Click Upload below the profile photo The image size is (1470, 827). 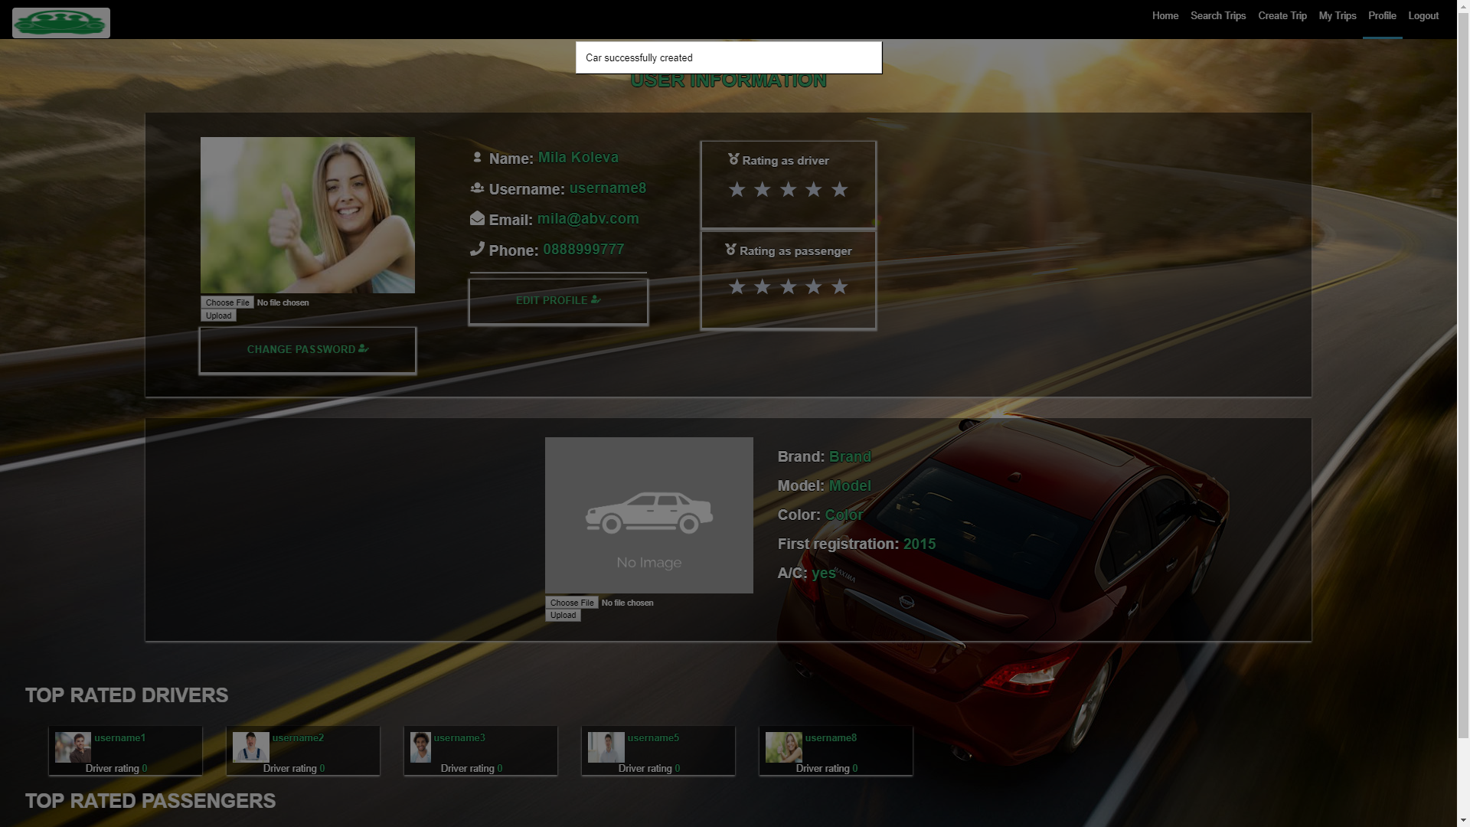point(218,315)
